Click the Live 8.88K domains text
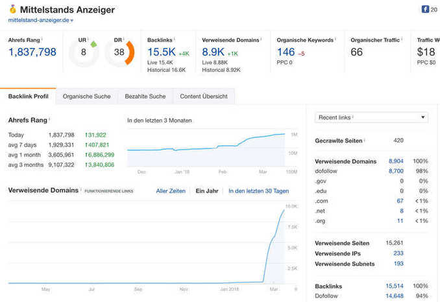 215,62
